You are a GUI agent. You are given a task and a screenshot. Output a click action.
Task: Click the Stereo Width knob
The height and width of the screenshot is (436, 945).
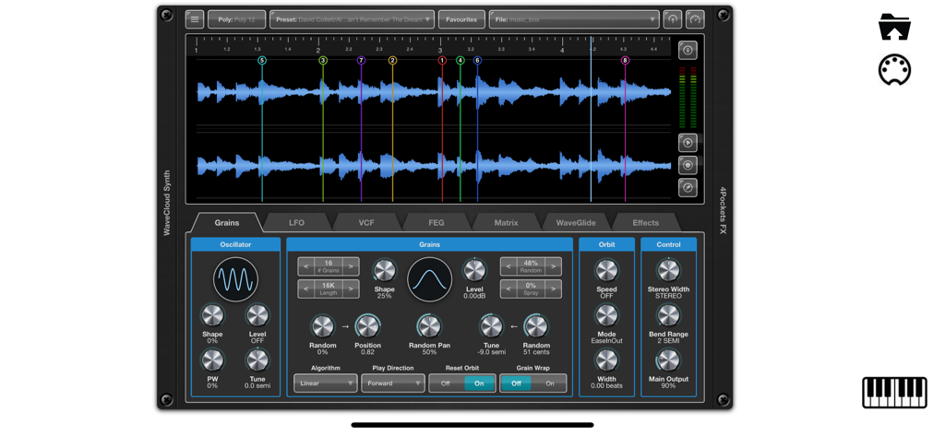pos(668,270)
